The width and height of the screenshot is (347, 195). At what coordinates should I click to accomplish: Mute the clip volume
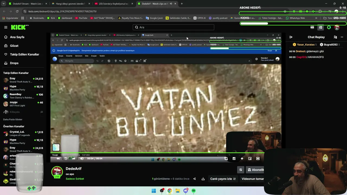pyautogui.click(x=82, y=159)
